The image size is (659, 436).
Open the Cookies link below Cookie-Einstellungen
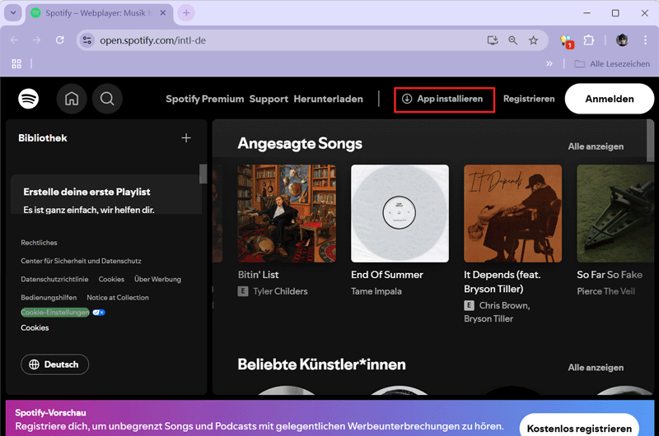click(35, 327)
